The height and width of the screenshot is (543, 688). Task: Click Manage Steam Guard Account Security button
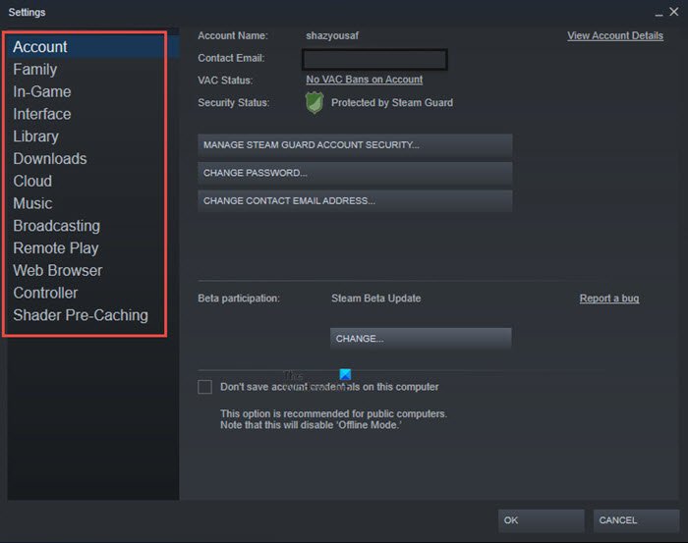click(x=355, y=145)
